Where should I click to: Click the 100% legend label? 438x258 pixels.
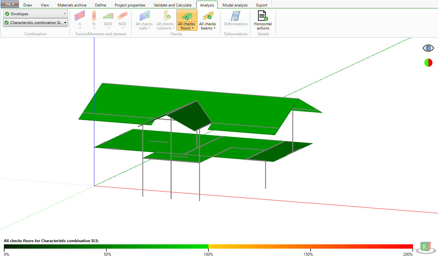pyautogui.click(x=208, y=254)
